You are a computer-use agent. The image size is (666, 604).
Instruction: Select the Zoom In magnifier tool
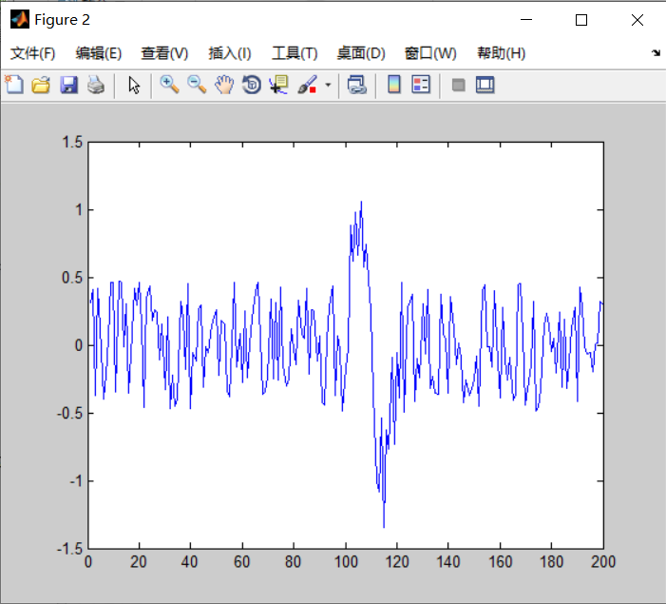pyautogui.click(x=169, y=85)
